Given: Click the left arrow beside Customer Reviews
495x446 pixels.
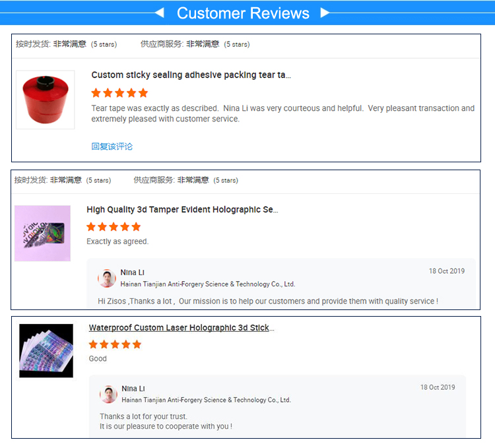Looking at the screenshot, I should 160,13.
